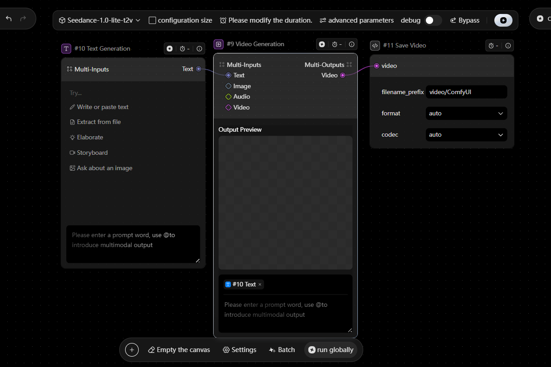This screenshot has width=551, height=367.
Task: Open info for #10 Text Generation node
Action: coord(199,48)
